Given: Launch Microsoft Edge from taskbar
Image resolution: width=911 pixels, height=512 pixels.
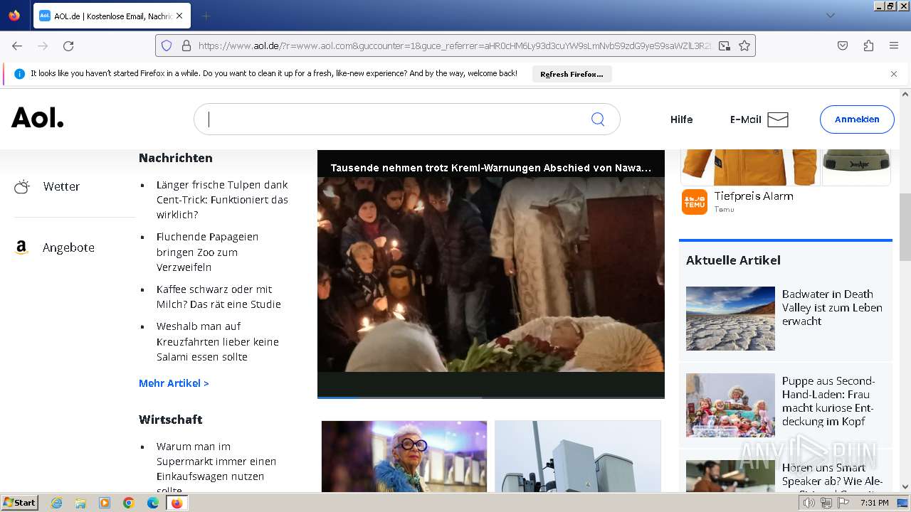Looking at the screenshot, I should click(153, 503).
